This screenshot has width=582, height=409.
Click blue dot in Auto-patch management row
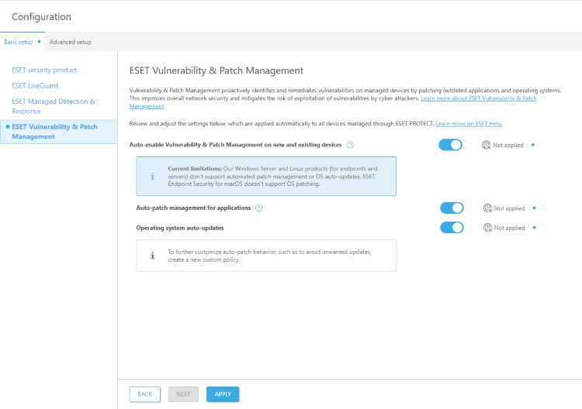pyautogui.click(x=535, y=208)
